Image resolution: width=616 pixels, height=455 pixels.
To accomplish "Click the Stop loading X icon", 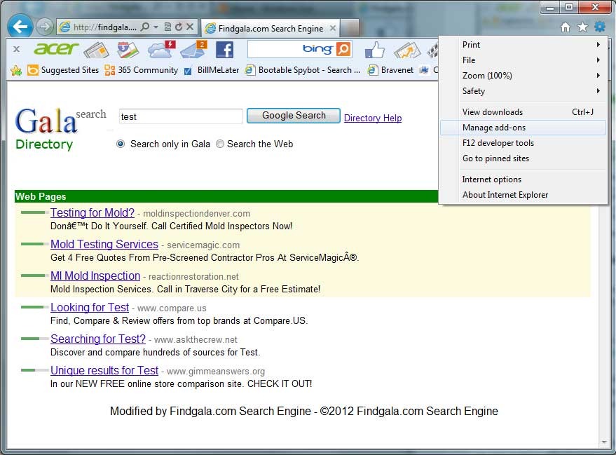I will [x=190, y=27].
